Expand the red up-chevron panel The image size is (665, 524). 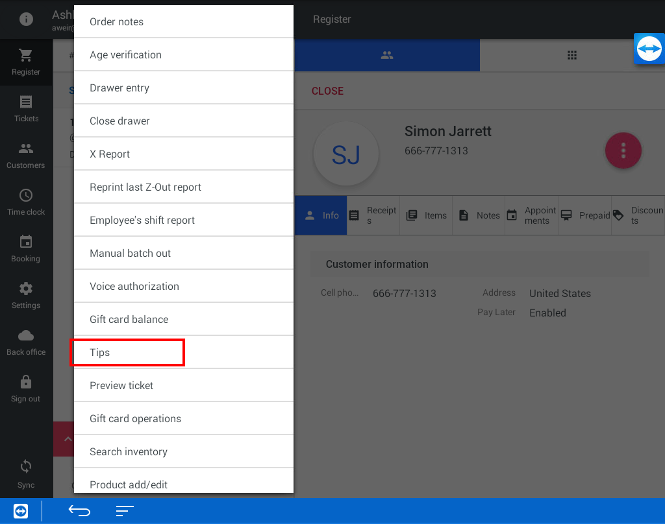[x=68, y=439]
